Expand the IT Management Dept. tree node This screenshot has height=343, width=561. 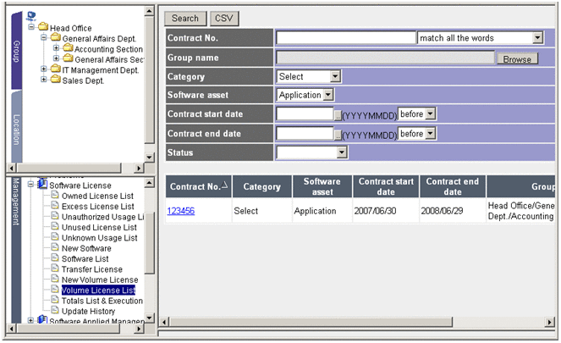click(x=44, y=69)
